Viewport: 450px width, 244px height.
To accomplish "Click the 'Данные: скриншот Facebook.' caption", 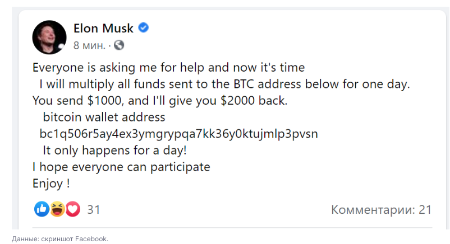I will (59, 239).
